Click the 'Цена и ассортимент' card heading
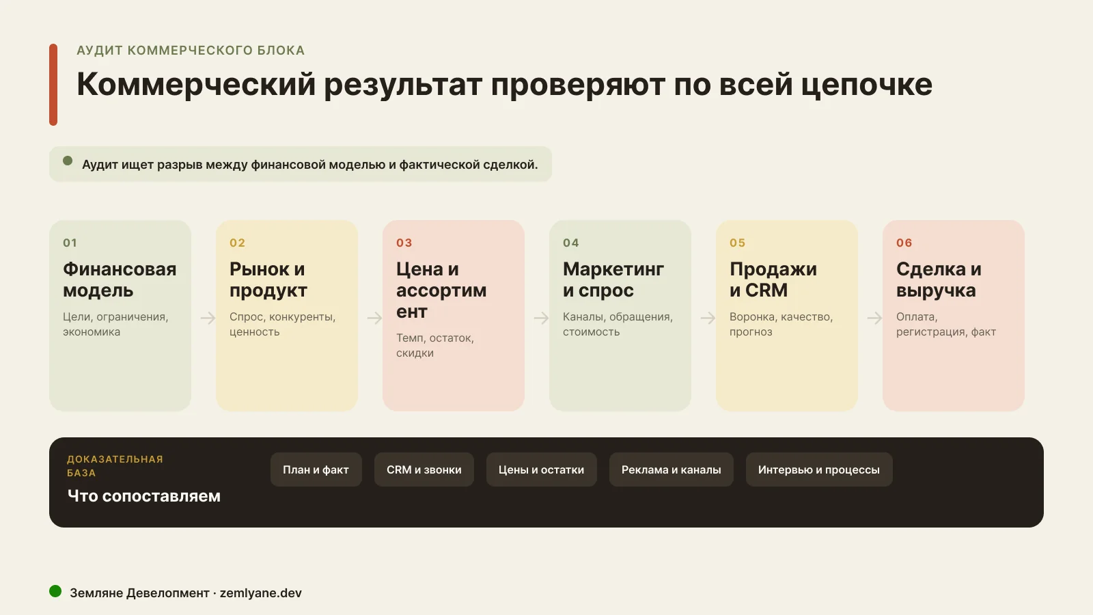Image resolution: width=1093 pixels, height=615 pixels. point(441,290)
